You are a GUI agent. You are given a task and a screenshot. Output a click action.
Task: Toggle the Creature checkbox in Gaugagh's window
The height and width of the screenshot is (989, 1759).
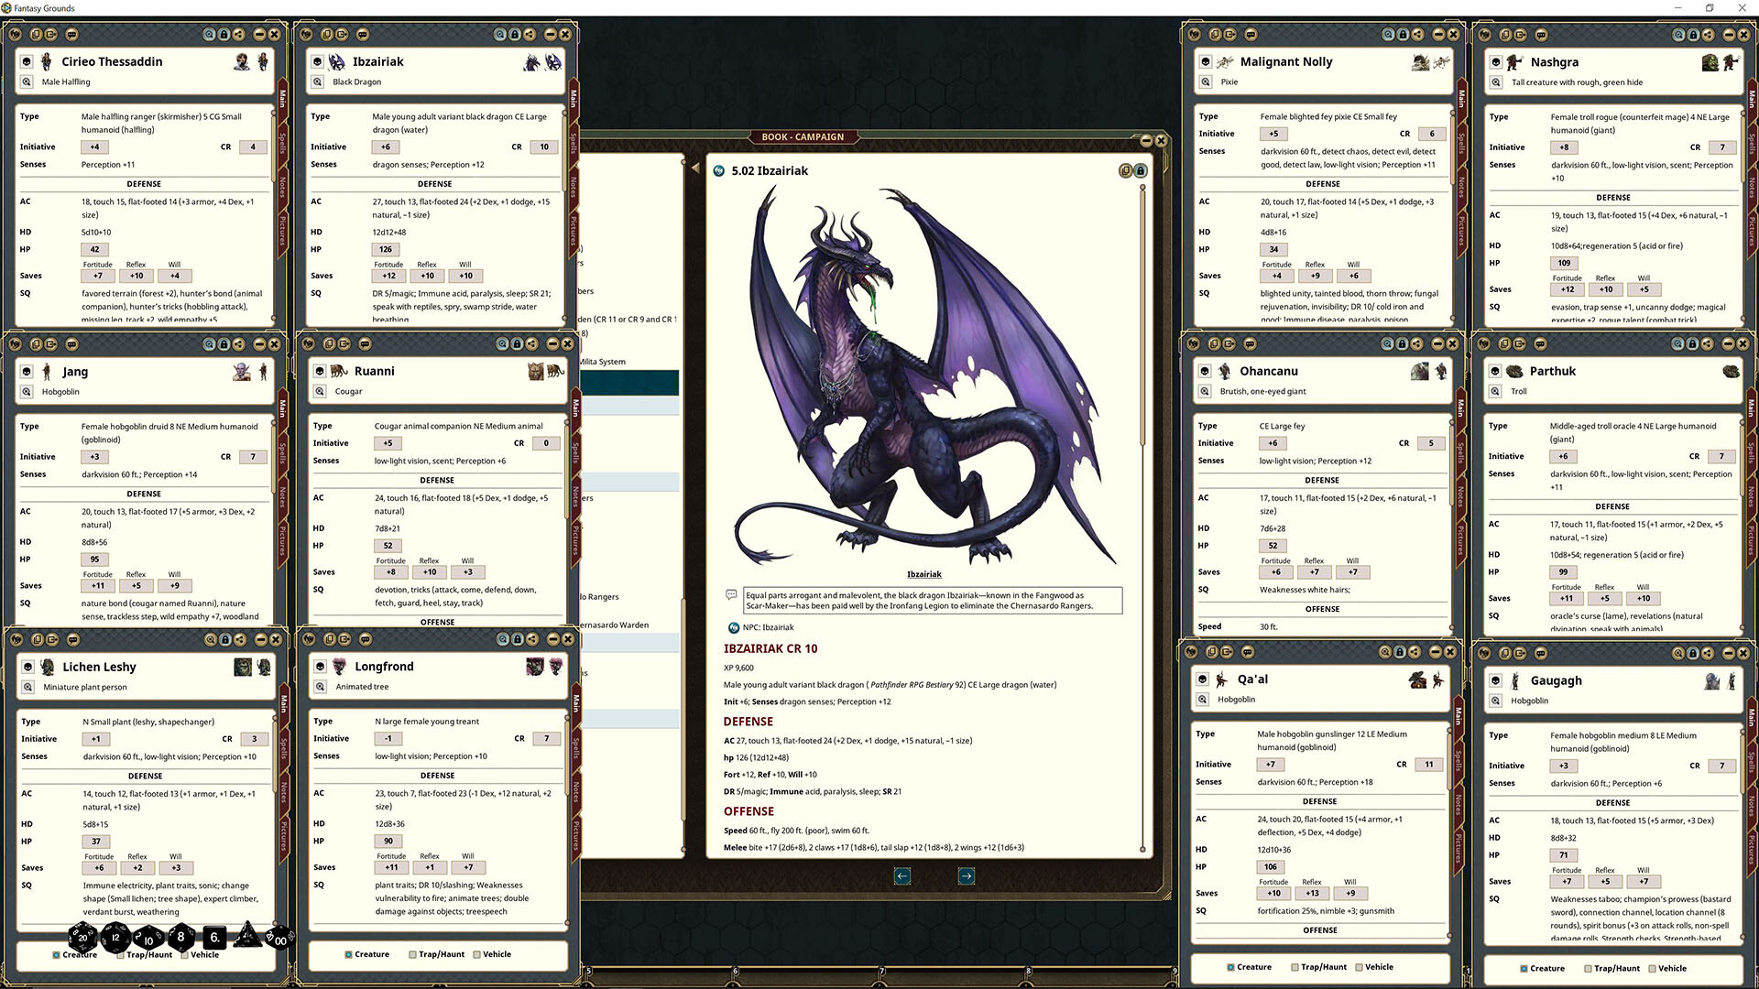(1524, 968)
